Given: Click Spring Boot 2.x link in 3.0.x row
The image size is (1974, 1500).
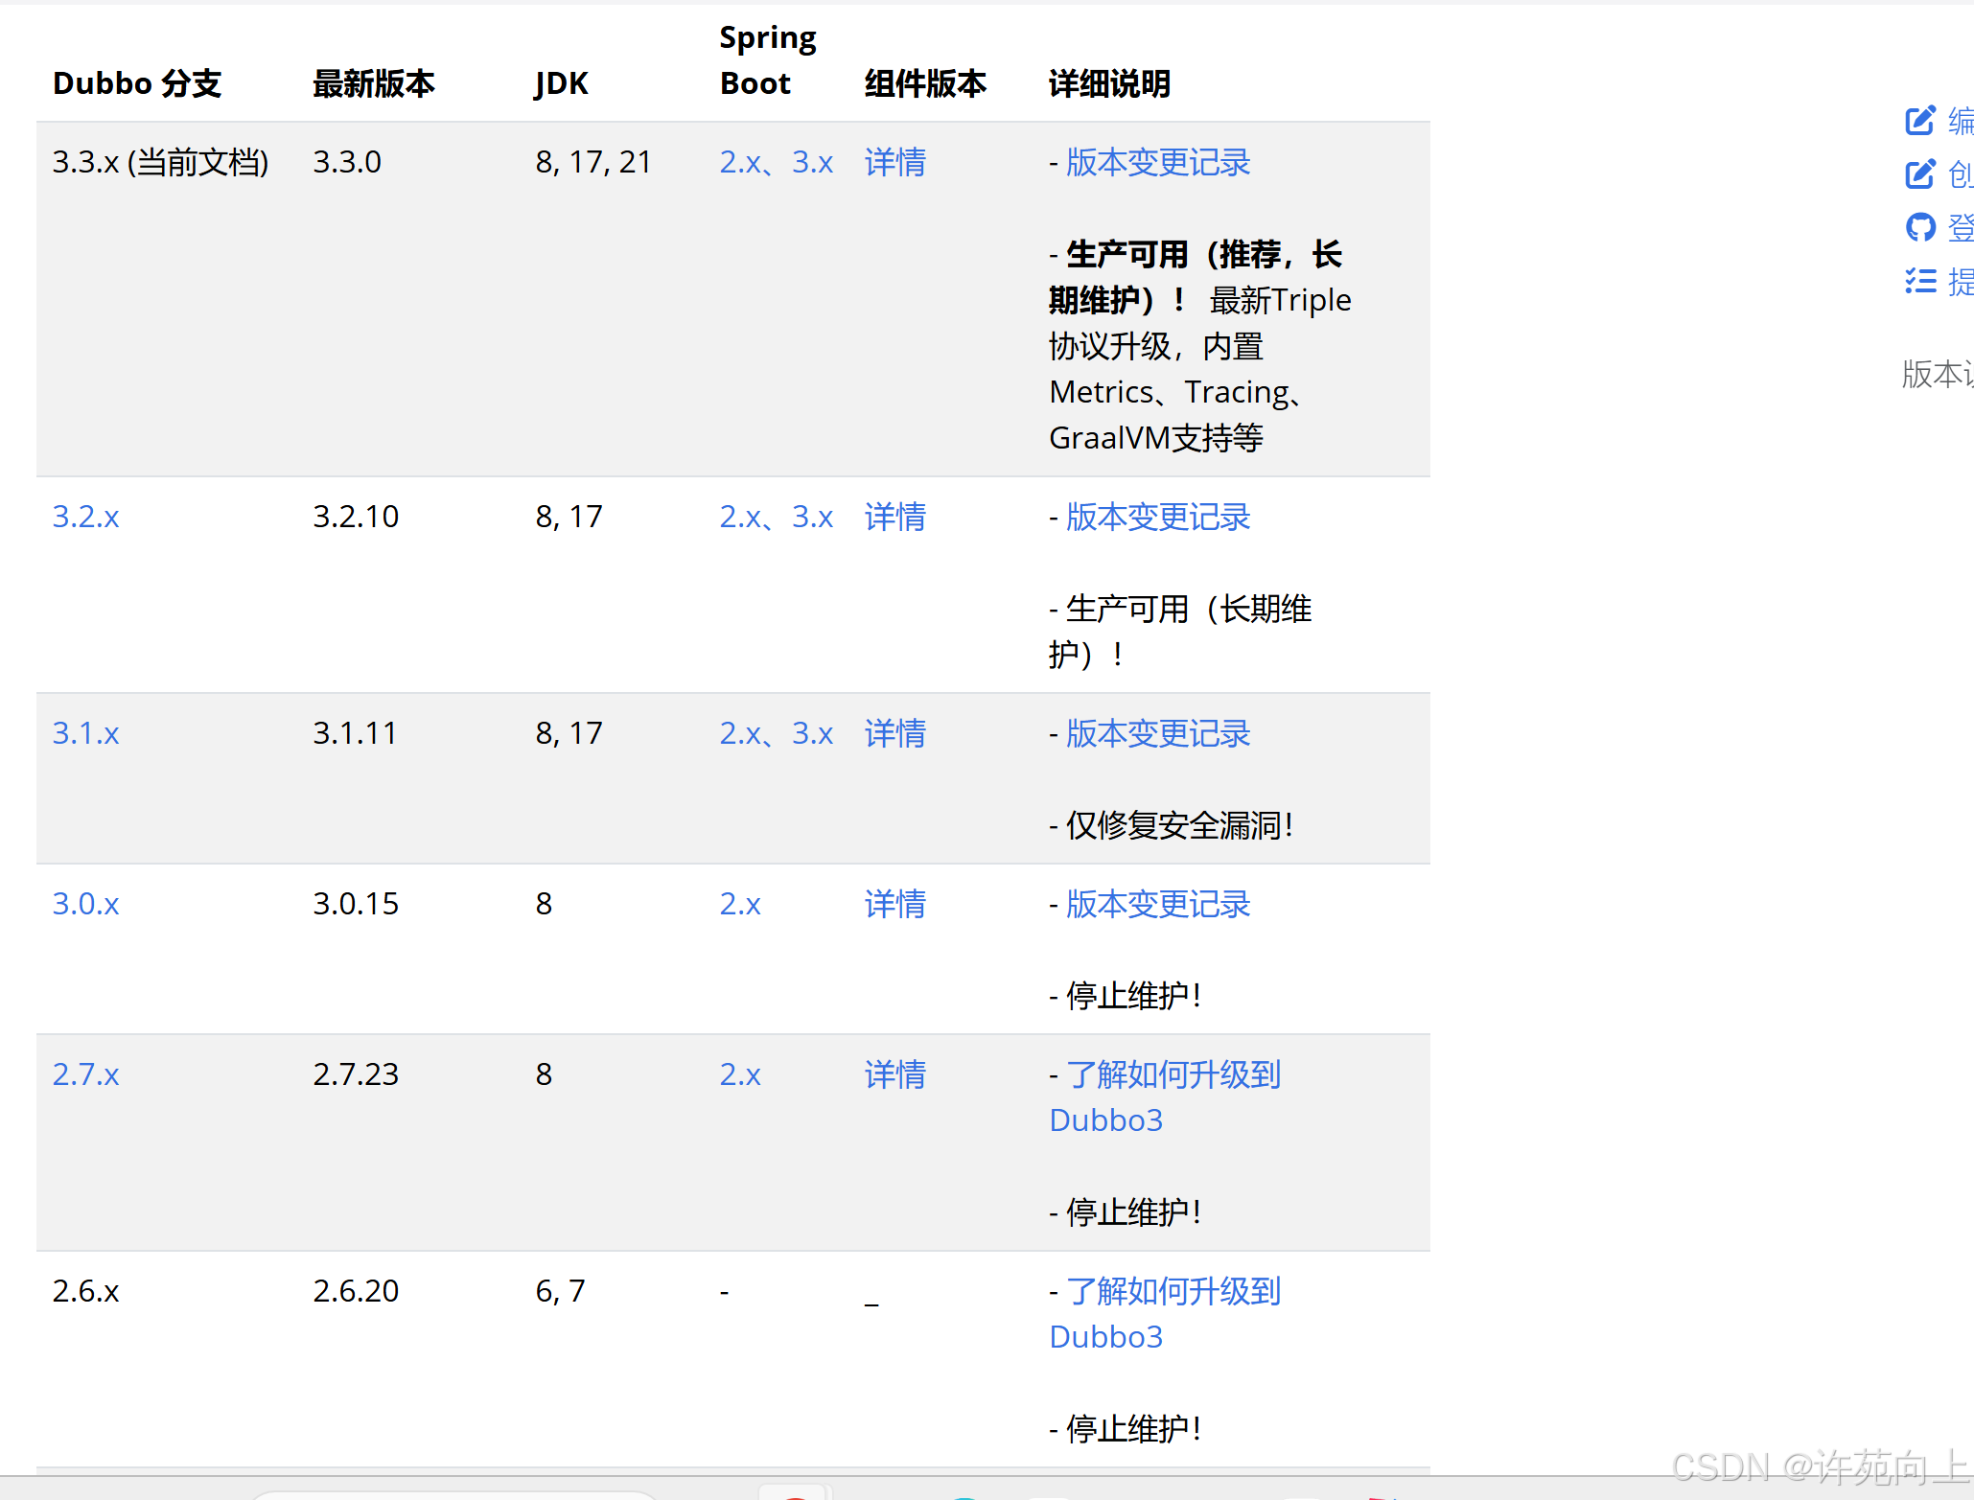Looking at the screenshot, I should (740, 904).
